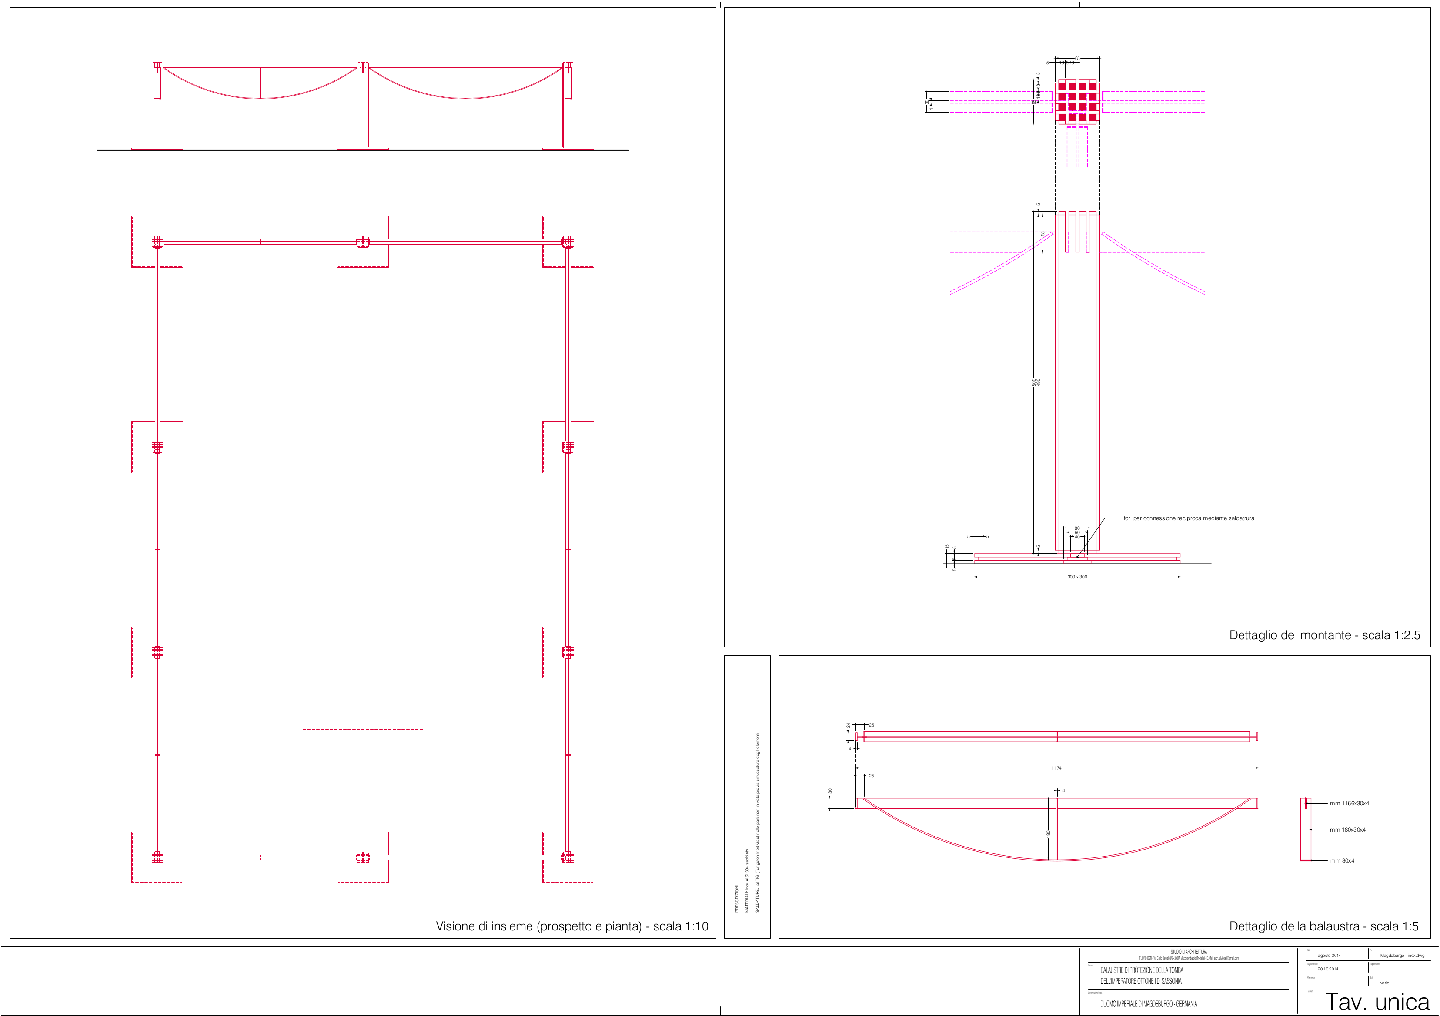Click the 'mm 1166x30x4' label
The image size is (1440, 1016).
coord(1349,803)
